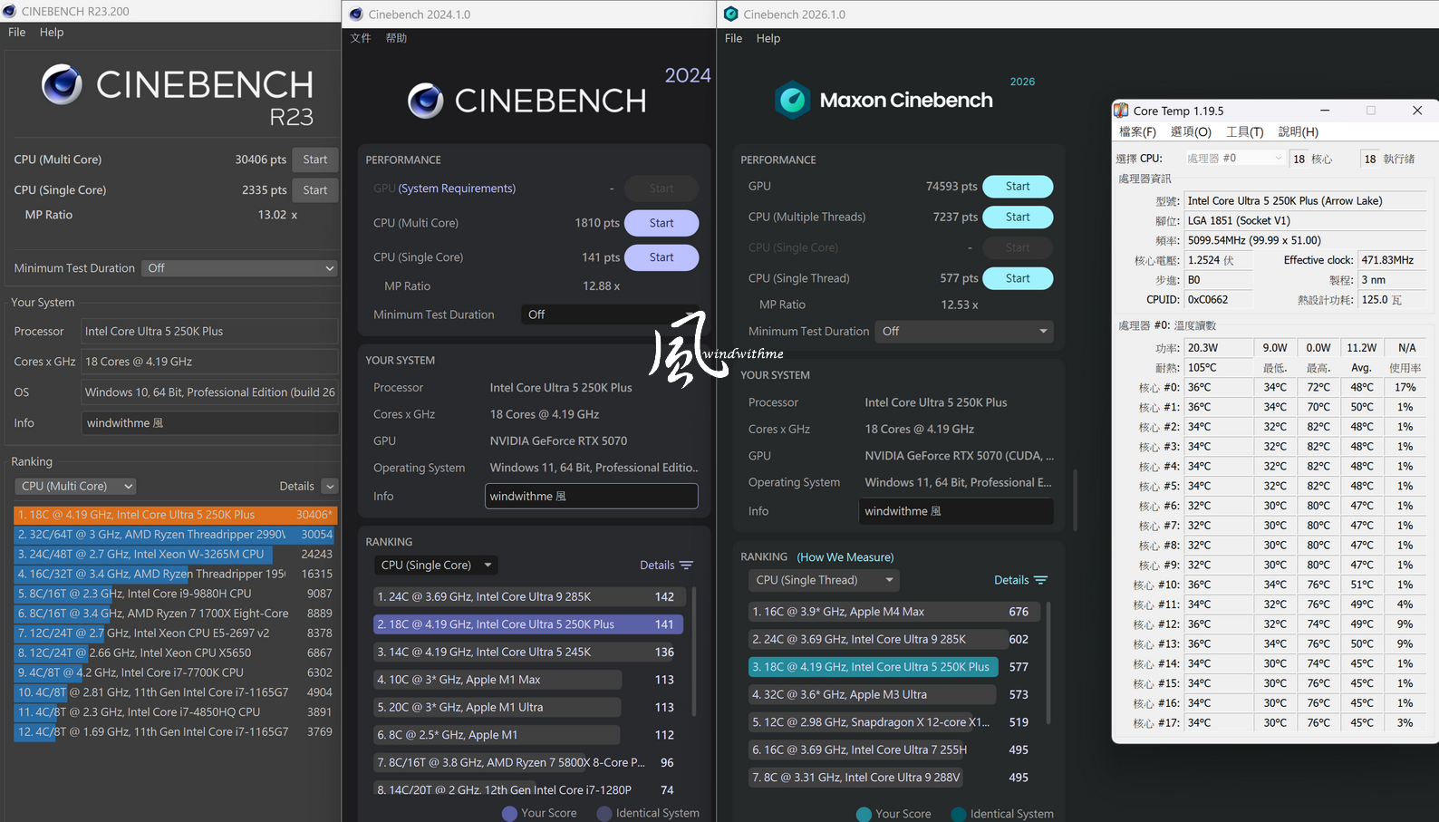The width and height of the screenshot is (1439, 822).
Task: Expand the CPU (Multi Core) ranking dropdown
Action: coord(76,487)
